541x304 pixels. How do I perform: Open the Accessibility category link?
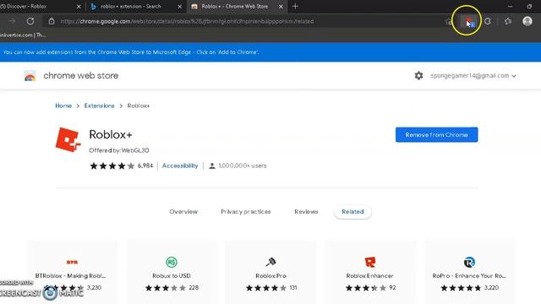(x=180, y=166)
